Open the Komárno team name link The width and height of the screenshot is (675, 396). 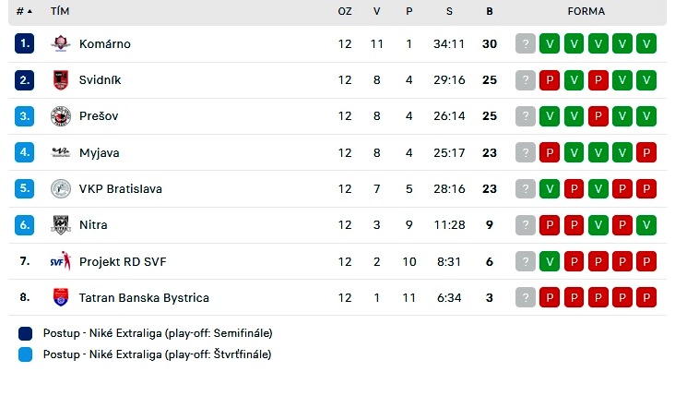104,44
